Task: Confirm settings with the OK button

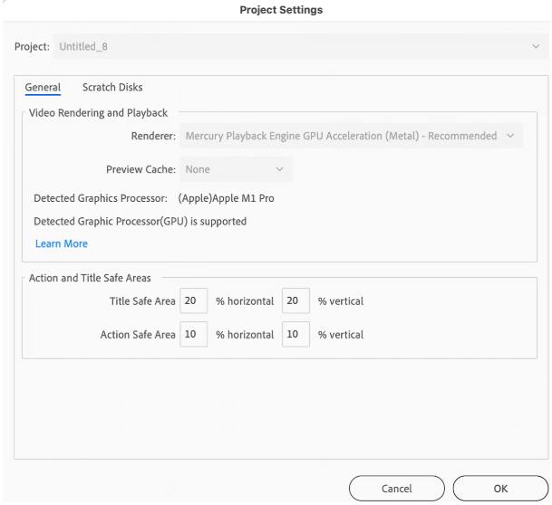Action: tap(500, 489)
